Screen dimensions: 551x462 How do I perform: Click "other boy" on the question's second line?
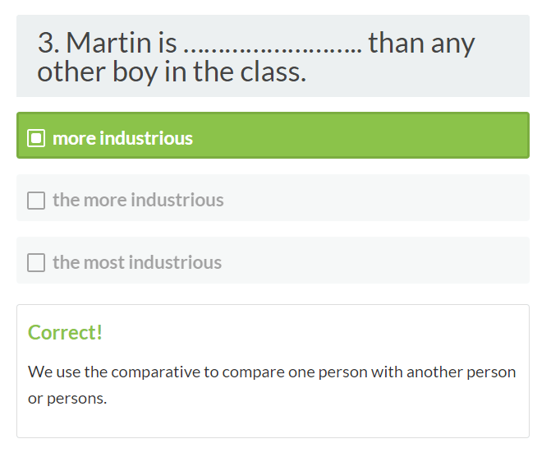click(x=92, y=72)
